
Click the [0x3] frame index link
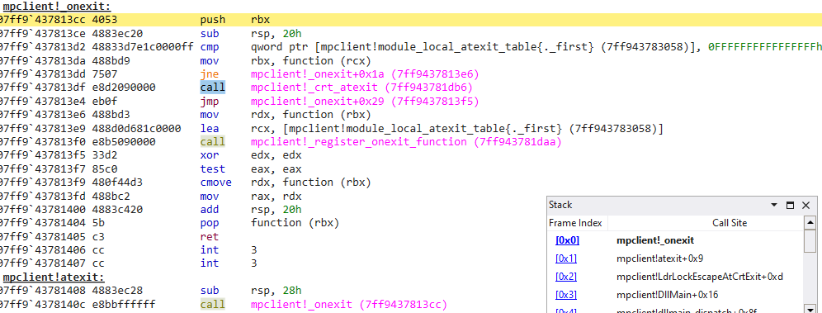pyautogui.click(x=566, y=295)
